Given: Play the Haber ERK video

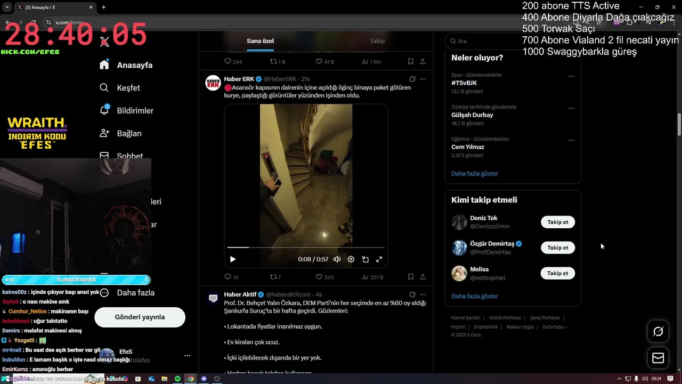Looking at the screenshot, I should point(233,259).
